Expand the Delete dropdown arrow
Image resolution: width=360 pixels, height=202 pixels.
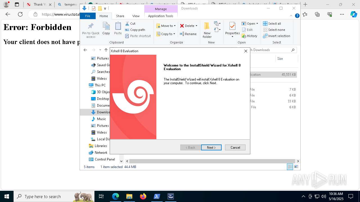tap(196, 26)
